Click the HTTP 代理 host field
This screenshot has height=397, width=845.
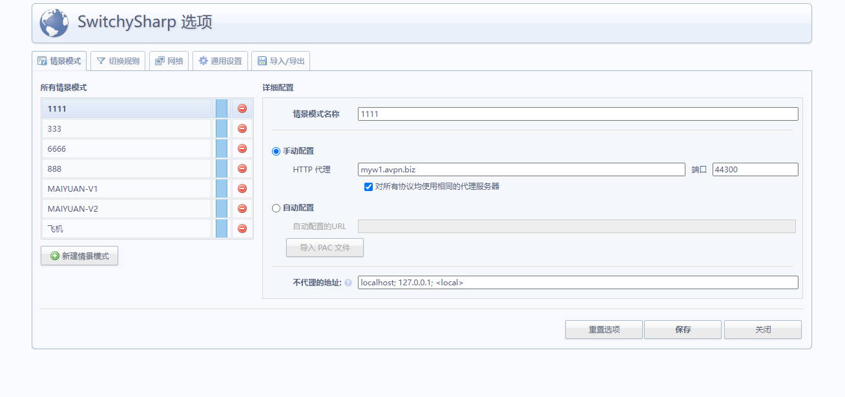(521, 169)
